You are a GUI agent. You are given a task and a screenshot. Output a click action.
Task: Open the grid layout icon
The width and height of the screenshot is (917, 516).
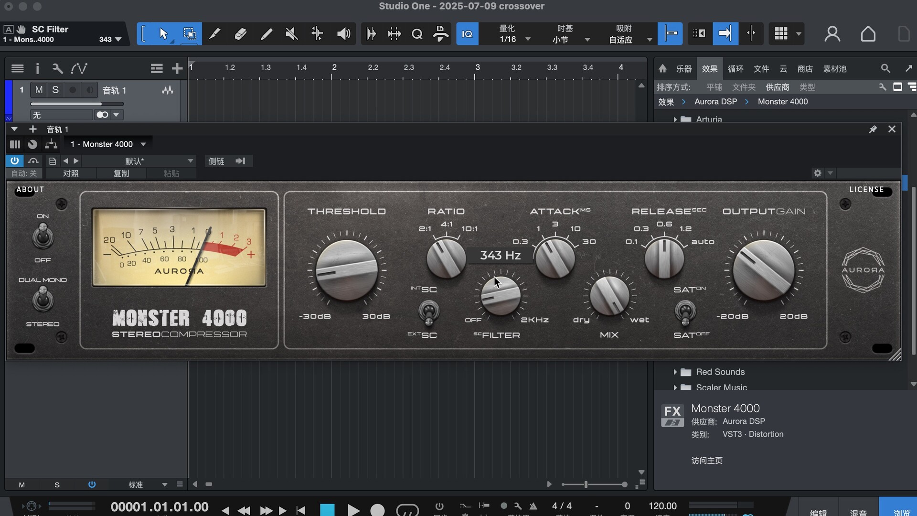(781, 33)
